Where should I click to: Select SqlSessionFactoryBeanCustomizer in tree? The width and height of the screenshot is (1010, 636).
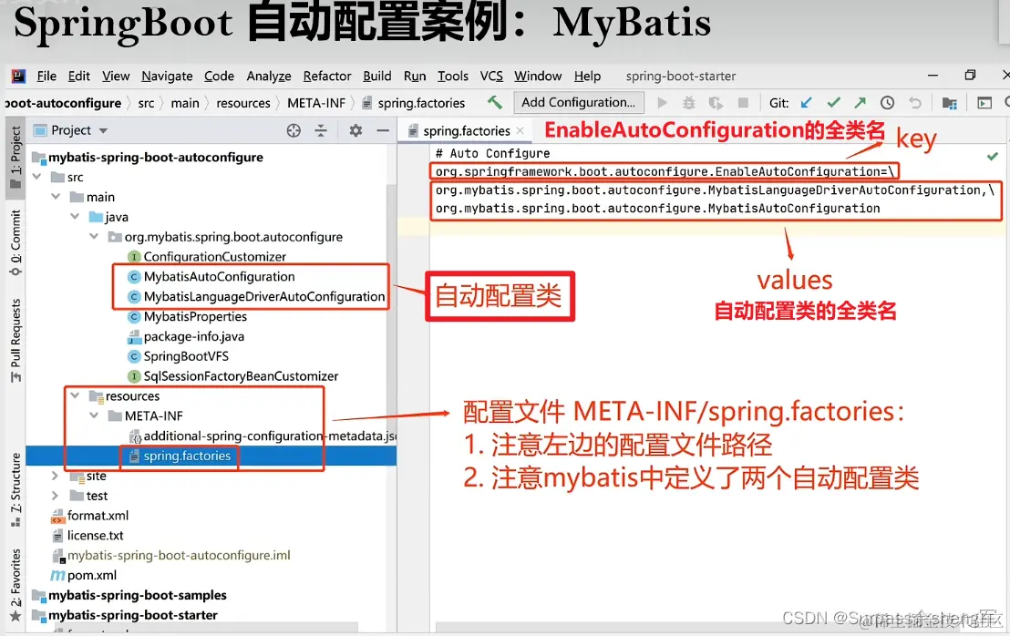point(241,376)
